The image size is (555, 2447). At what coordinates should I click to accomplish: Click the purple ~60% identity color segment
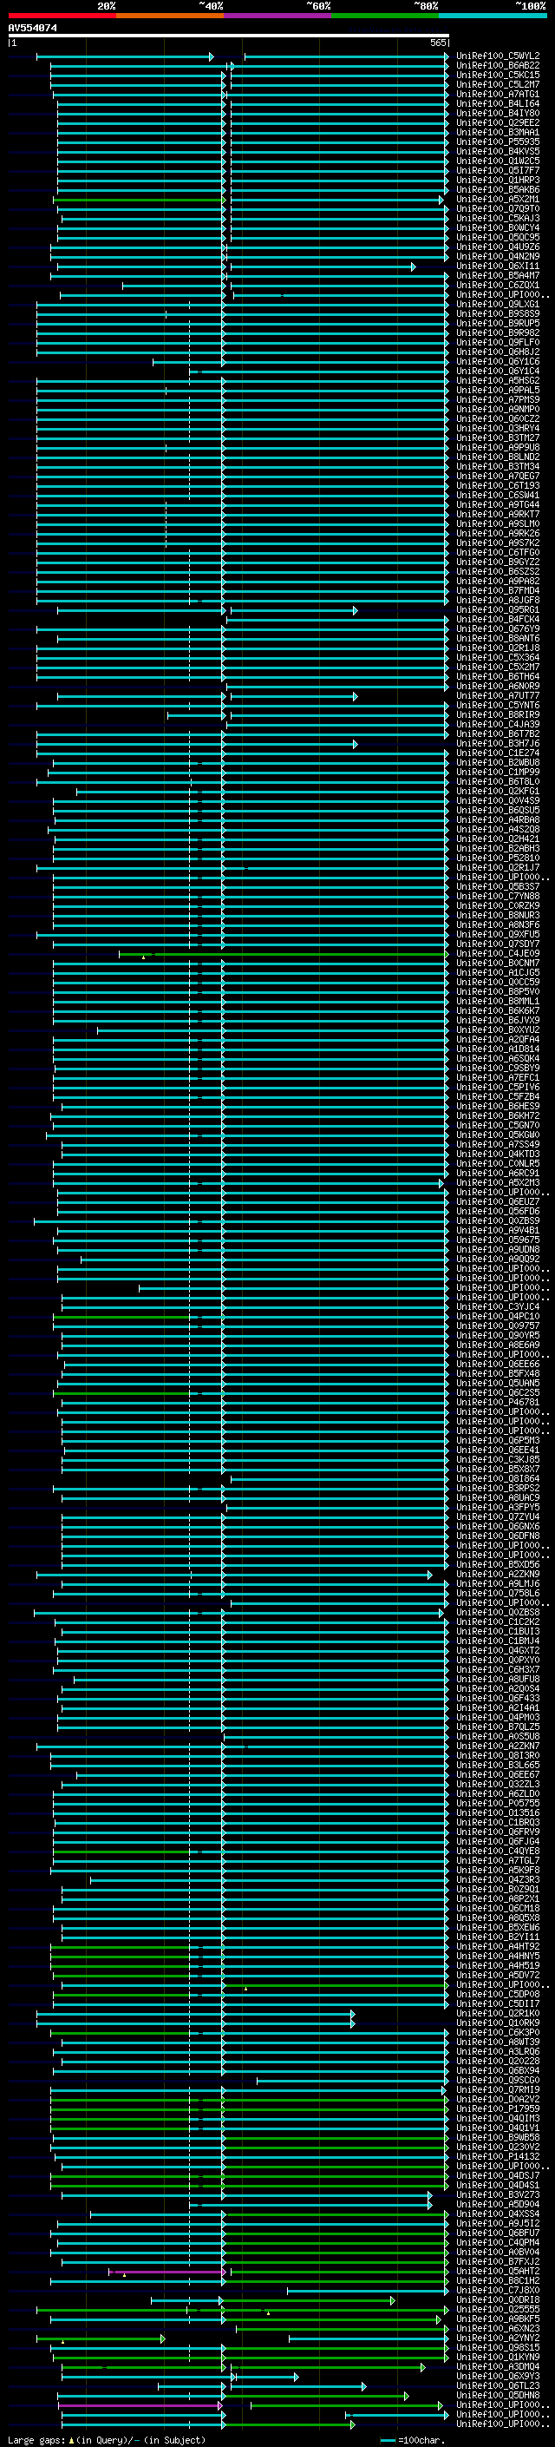tap(277, 16)
